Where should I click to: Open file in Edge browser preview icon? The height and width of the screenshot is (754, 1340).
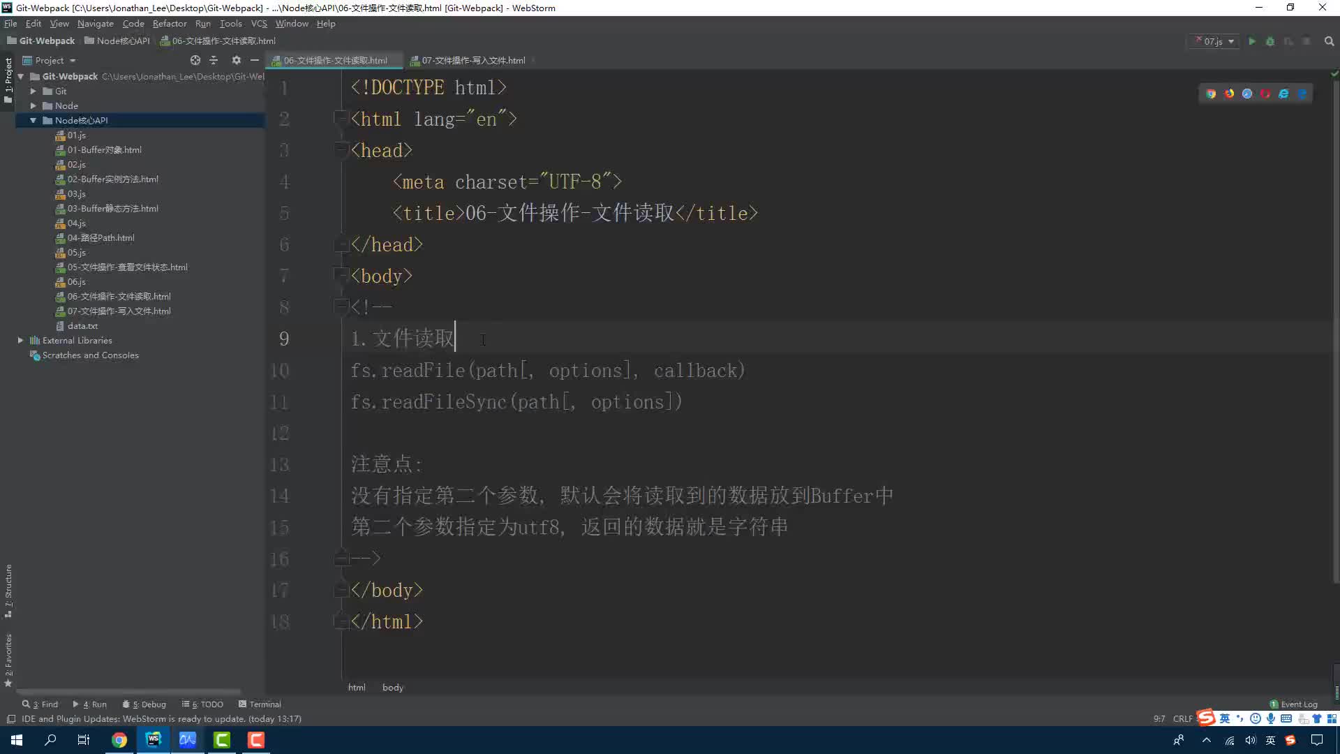1302,94
